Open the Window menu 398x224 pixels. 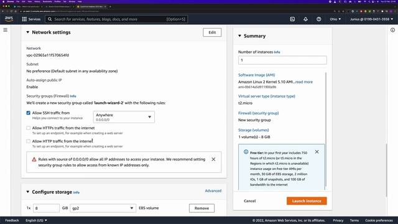coord(72,1)
